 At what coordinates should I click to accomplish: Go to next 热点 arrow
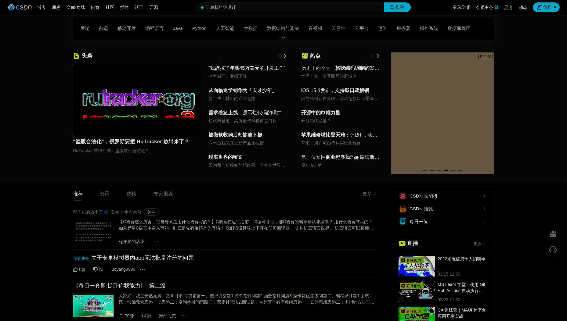tap(378, 56)
